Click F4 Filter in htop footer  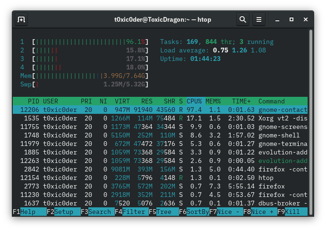pos(132,212)
